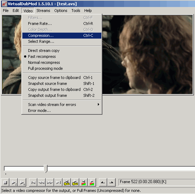This screenshot has height=194, width=195.
Task: Jump to the end of video
Action: coord(58,182)
